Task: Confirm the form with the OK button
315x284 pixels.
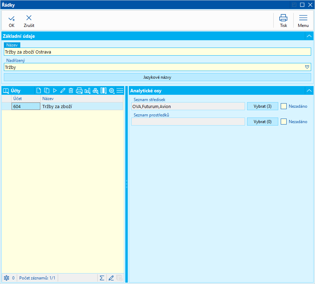Action: pyautogui.click(x=12, y=20)
